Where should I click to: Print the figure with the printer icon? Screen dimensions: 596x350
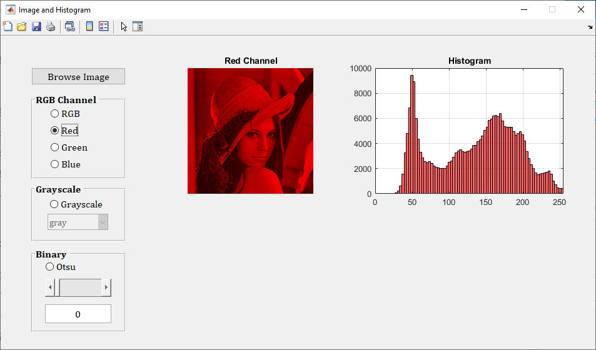click(x=50, y=26)
